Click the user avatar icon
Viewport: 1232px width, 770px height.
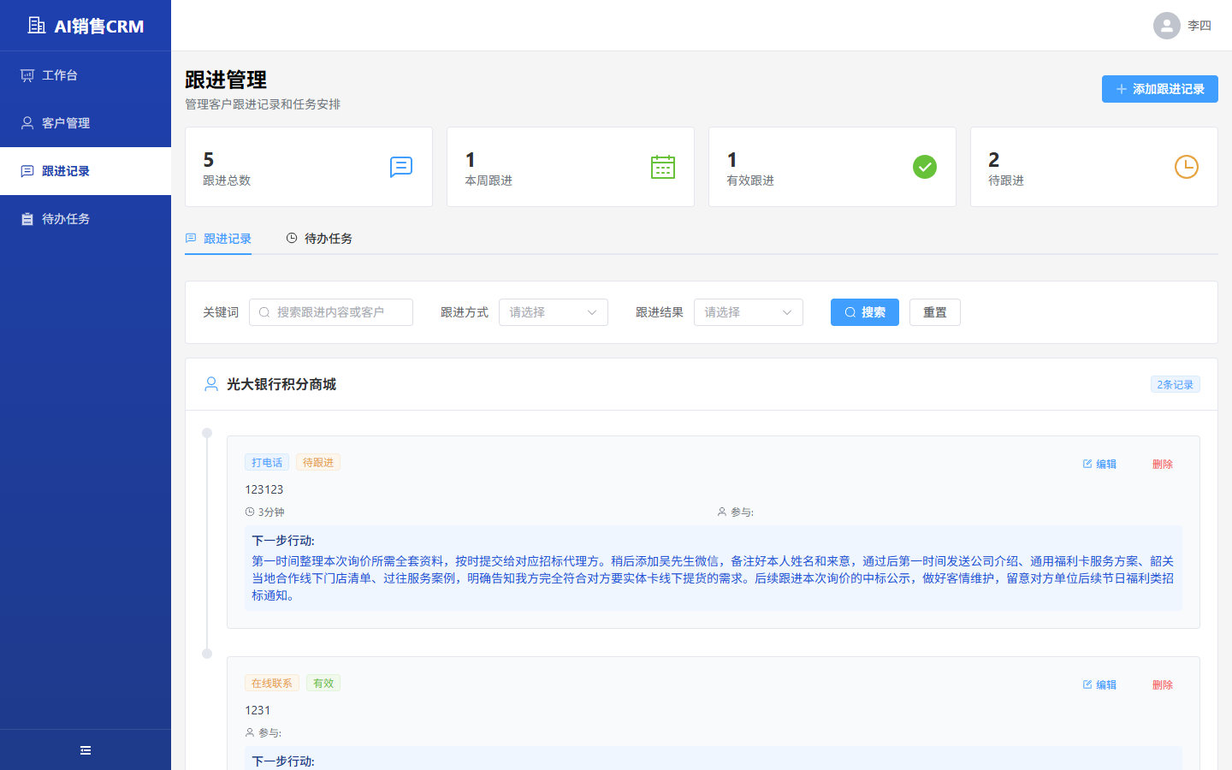coord(1167,26)
